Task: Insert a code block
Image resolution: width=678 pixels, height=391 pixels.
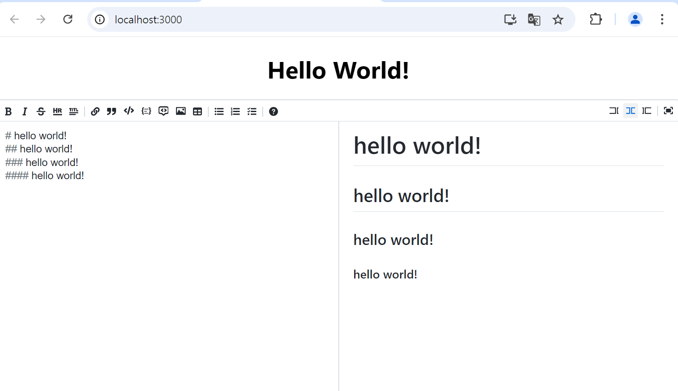Action: tap(146, 111)
